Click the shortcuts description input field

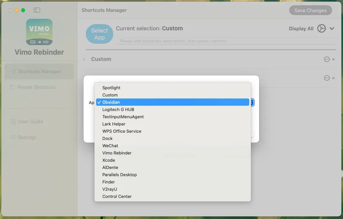coord(226,41)
